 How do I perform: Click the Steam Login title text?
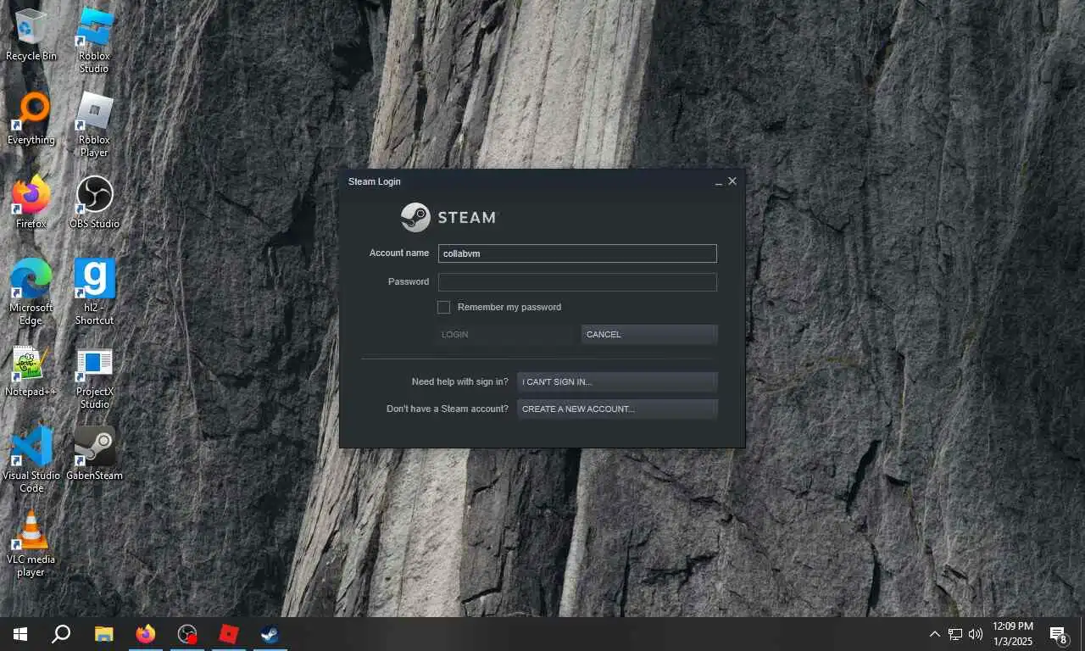click(375, 181)
